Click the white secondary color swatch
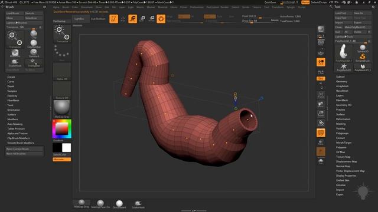Screen dimensions: 378x212 [67, 148]
